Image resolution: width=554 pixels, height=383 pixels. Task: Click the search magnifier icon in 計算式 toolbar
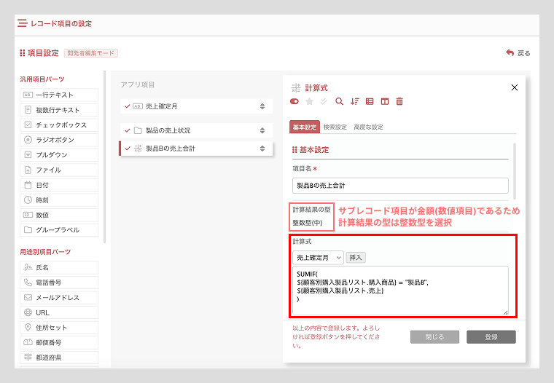tap(339, 102)
